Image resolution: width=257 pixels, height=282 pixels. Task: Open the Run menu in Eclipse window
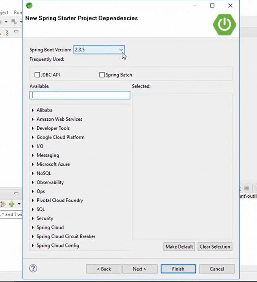[18, 12]
